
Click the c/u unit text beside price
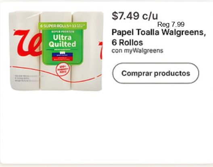point(150,16)
